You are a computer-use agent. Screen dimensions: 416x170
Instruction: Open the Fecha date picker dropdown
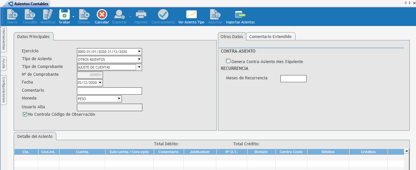click(x=100, y=83)
